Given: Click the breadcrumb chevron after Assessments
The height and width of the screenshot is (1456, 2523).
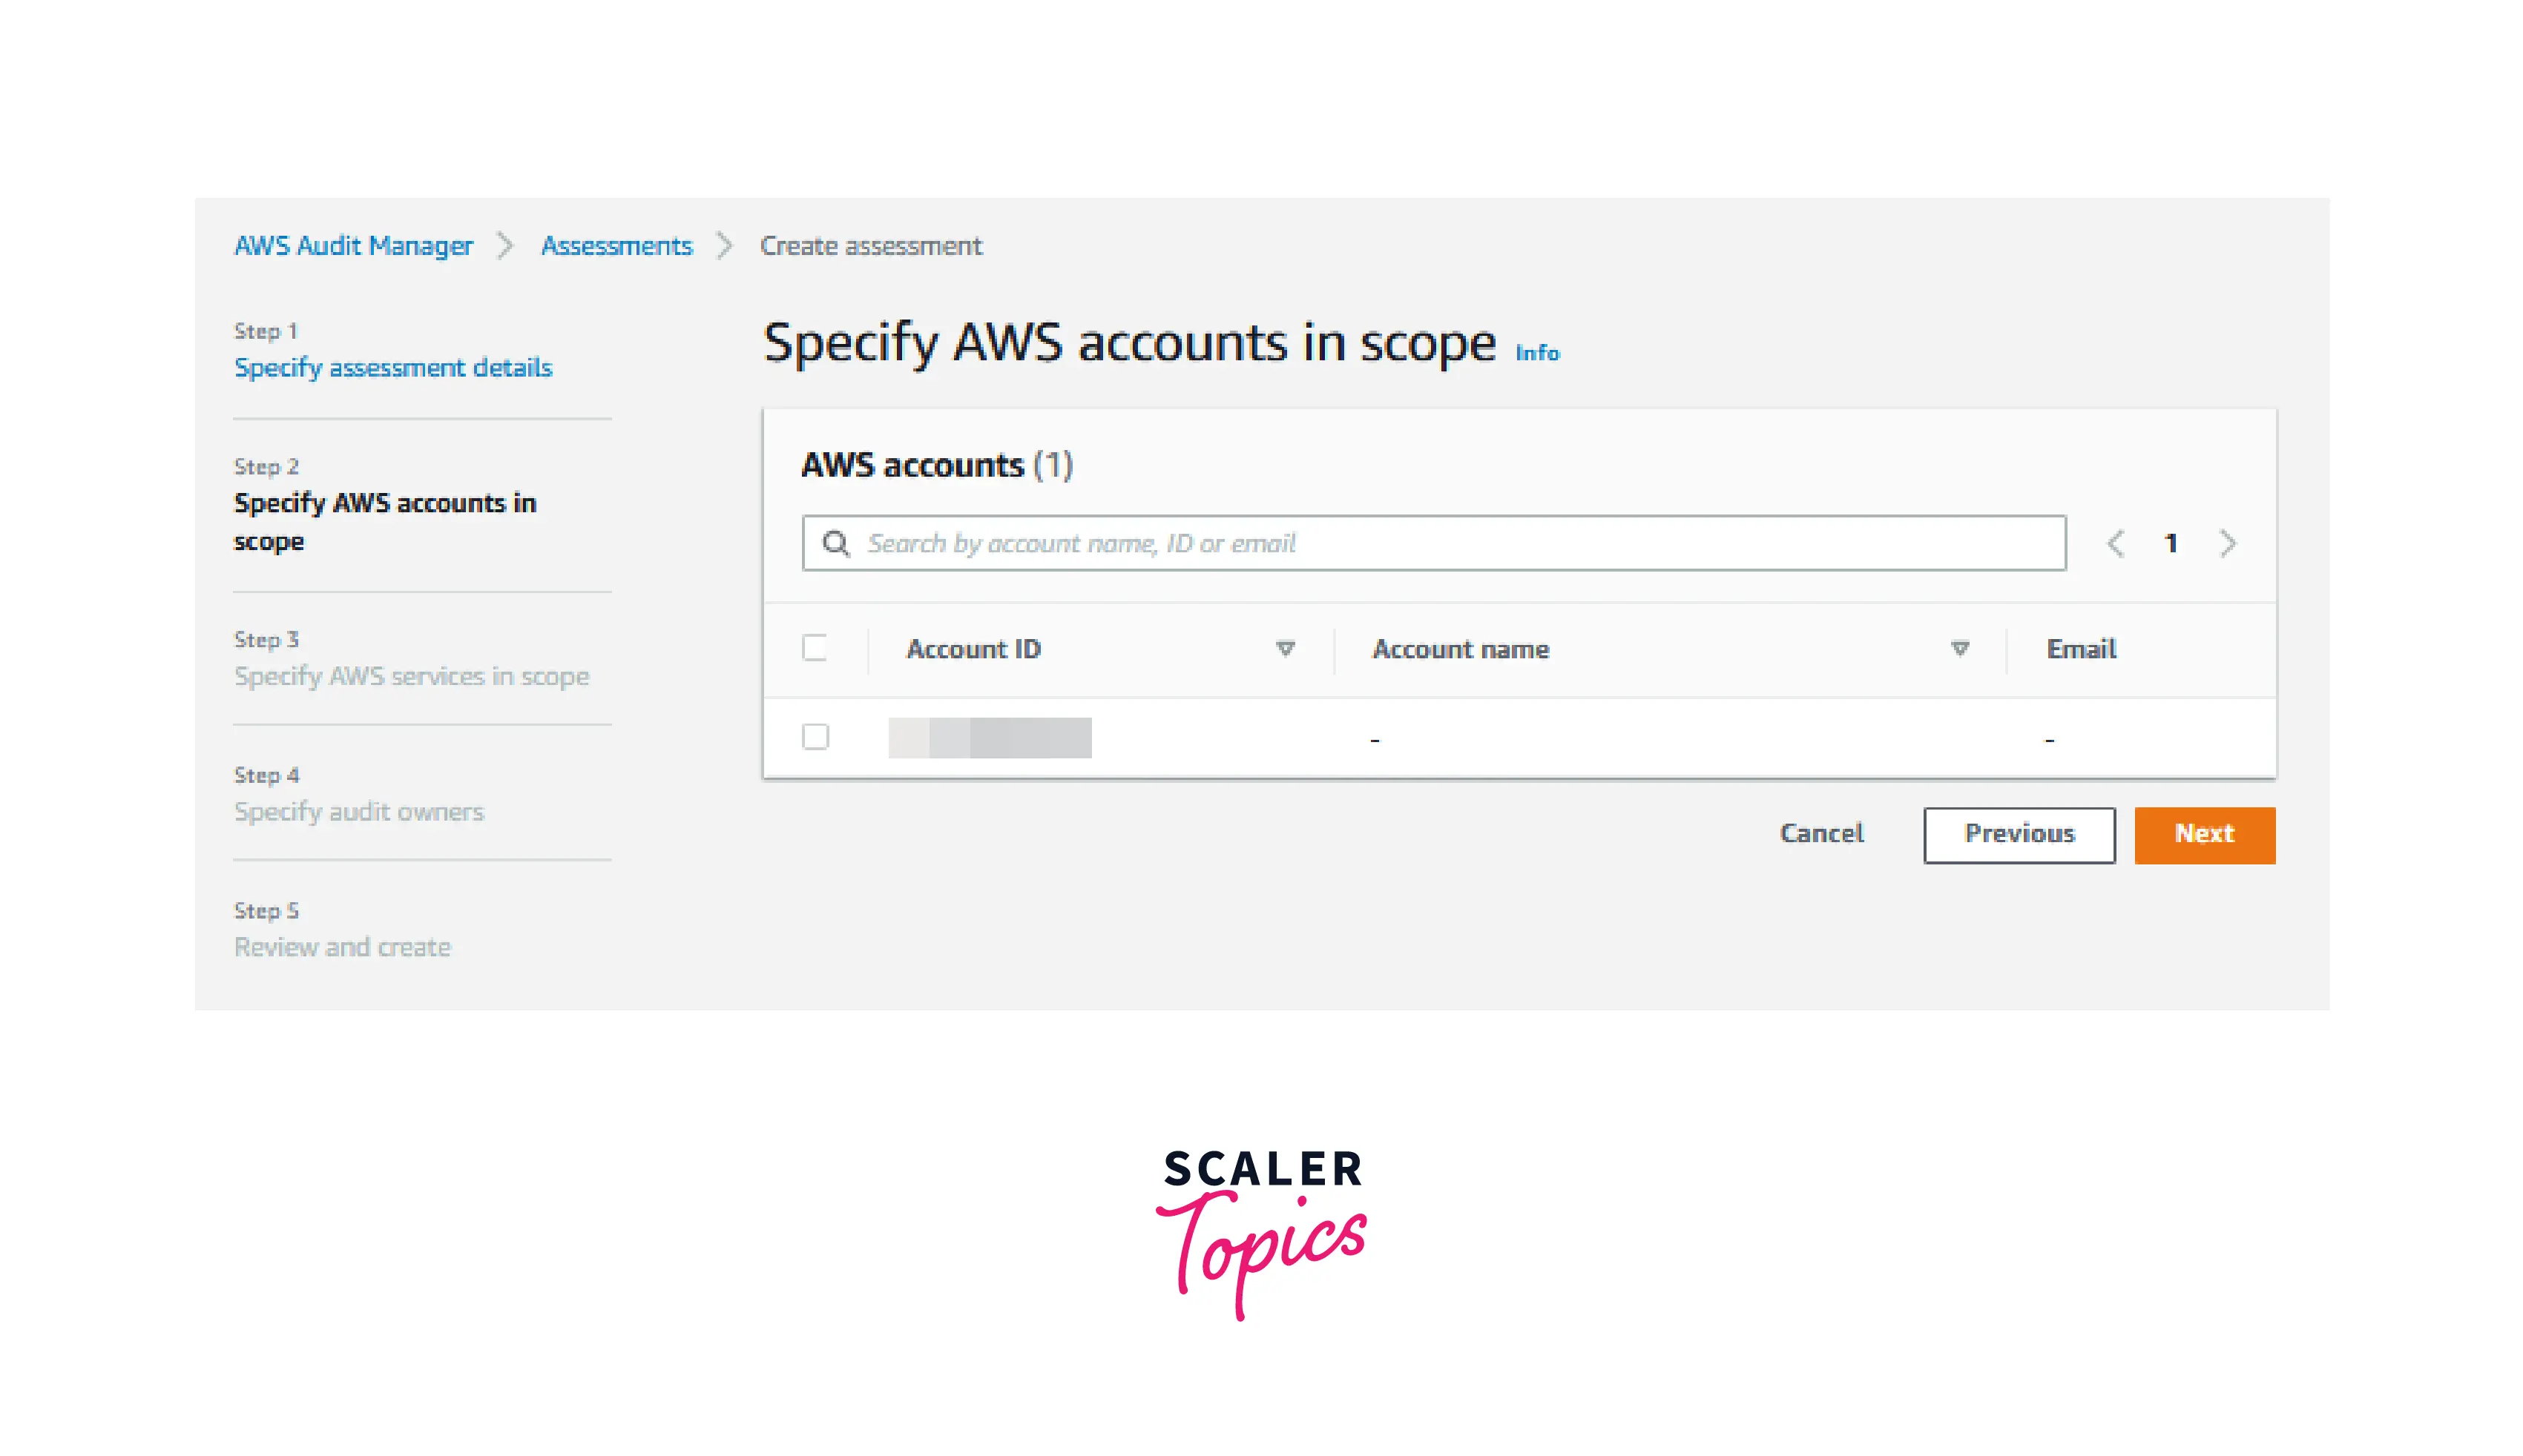Looking at the screenshot, I should pos(724,246).
